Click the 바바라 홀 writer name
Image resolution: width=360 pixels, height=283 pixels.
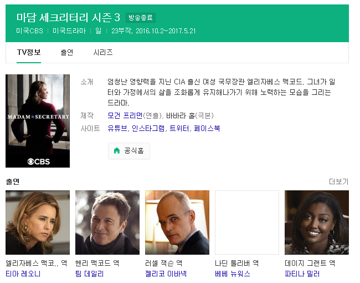click(181, 115)
